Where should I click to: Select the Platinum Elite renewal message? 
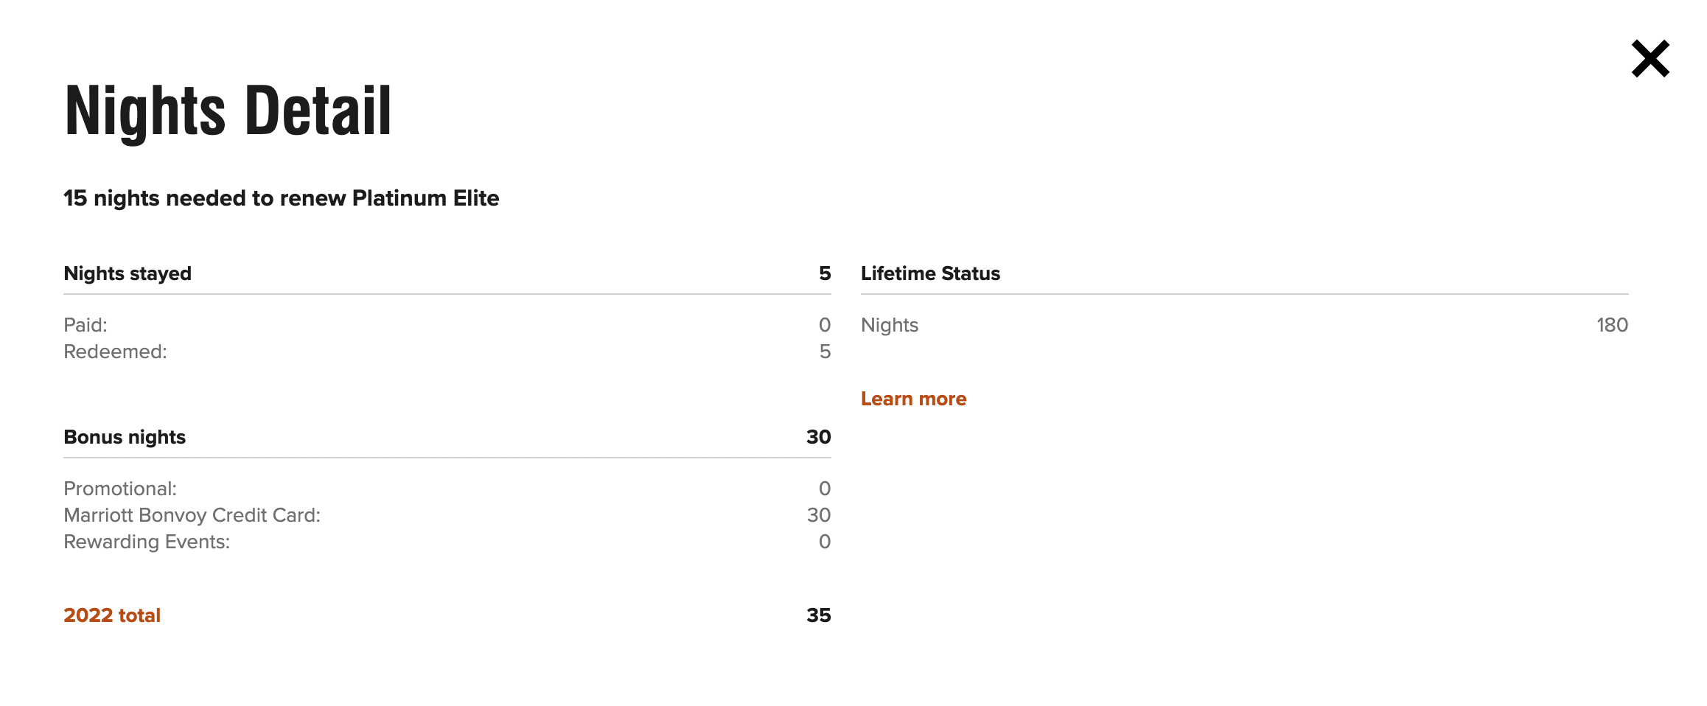coord(281,198)
